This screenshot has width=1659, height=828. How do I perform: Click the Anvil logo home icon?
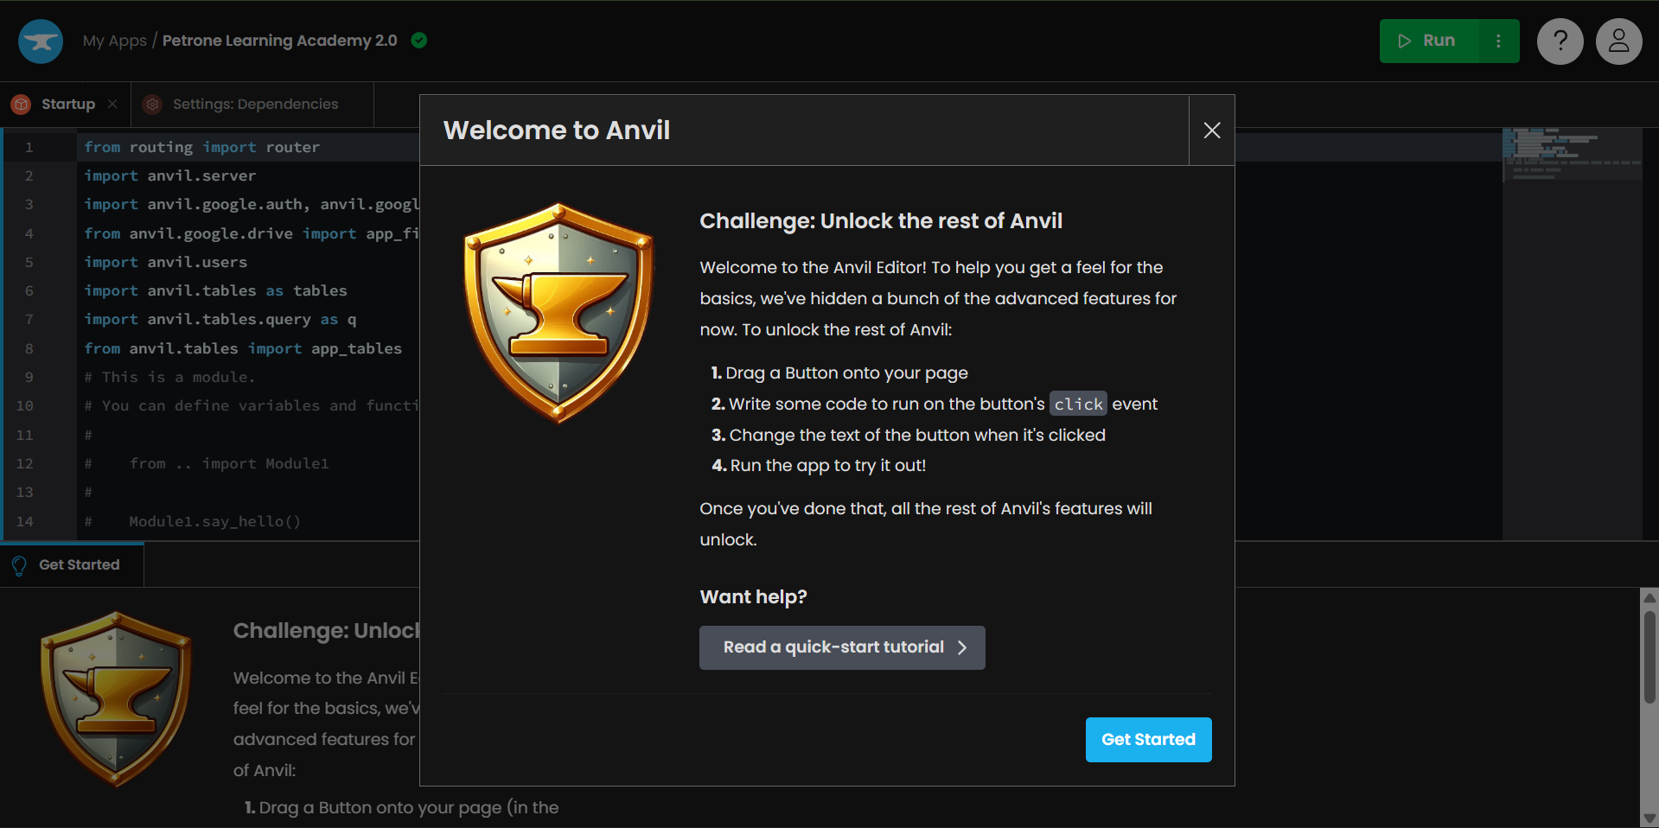(x=41, y=41)
